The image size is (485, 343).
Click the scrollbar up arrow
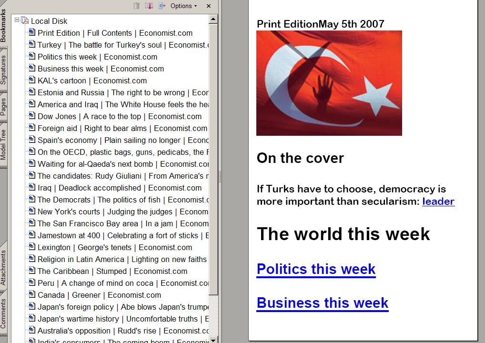[213, 19]
